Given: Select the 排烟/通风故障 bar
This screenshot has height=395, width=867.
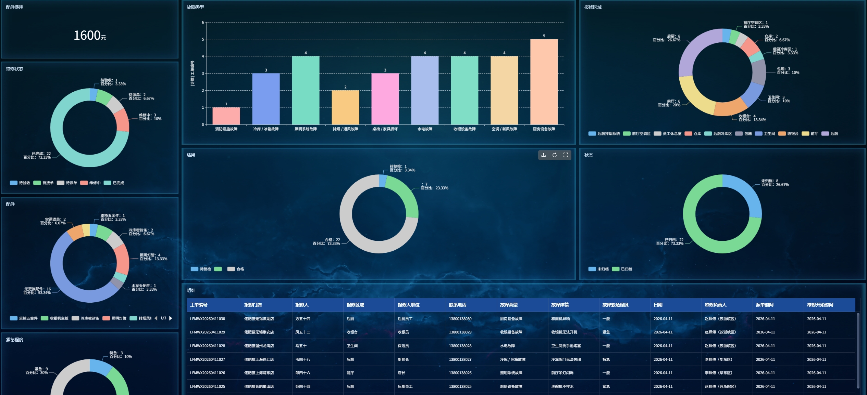Looking at the screenshot, I should (345, 107).
